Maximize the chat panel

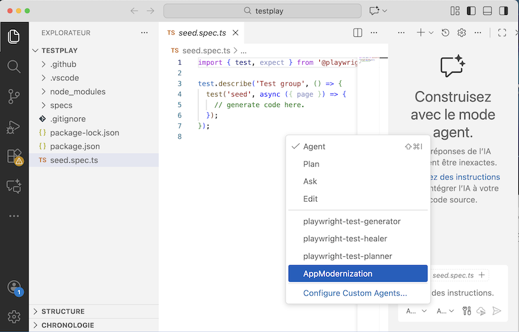[502, 32]
